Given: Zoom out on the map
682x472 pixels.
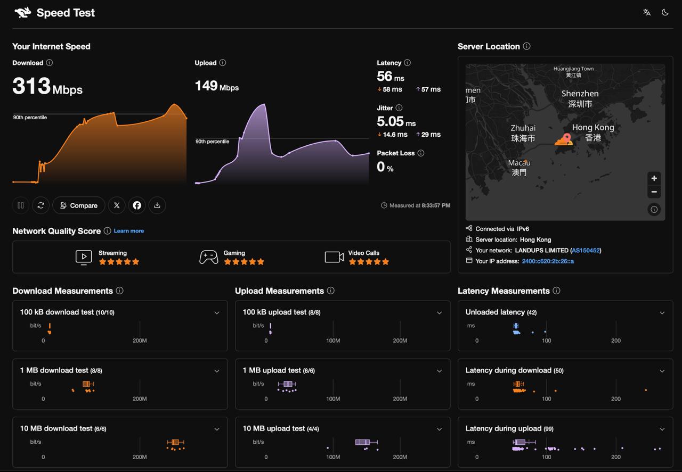Looking at the screenshot, I should pyautogui.click(x=654, y=192).
